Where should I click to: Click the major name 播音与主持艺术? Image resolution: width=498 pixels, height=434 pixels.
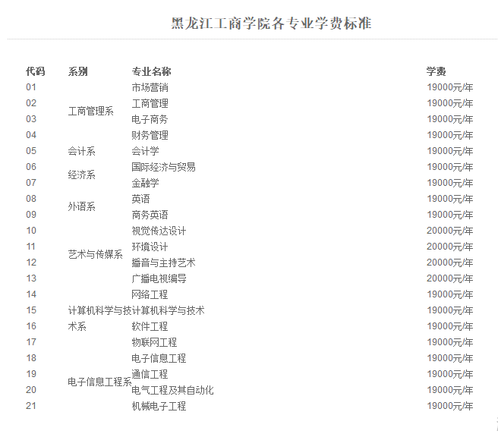(163, 263)
